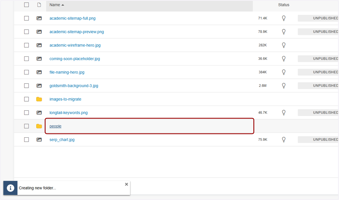Click image icon of longtail-keywords.png
The height and width of the screenshot is (200, 339).
39,113
